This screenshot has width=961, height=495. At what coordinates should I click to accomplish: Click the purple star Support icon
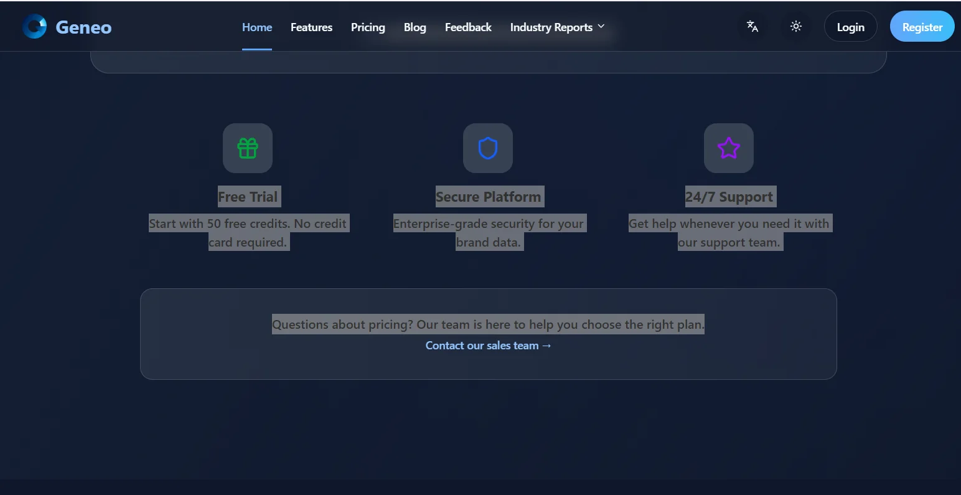coord(728,148)
